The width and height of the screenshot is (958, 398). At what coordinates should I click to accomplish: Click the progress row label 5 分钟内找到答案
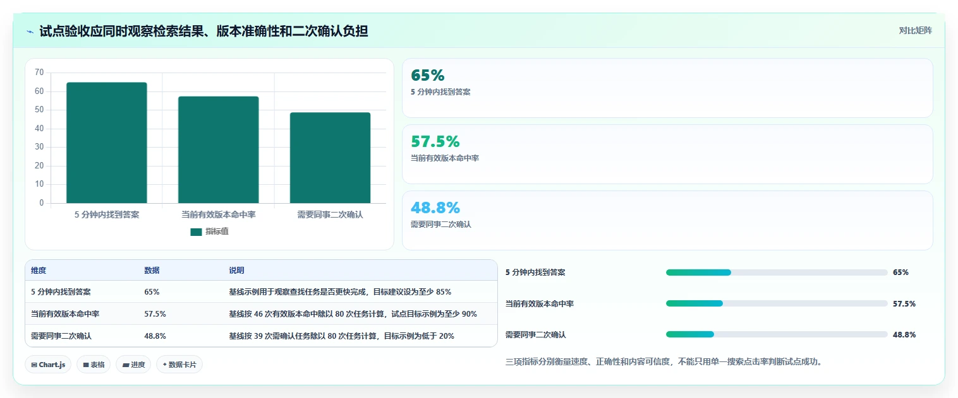coord(535,272)
